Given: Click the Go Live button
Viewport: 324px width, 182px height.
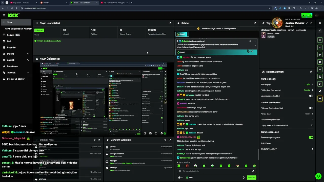Looking at the screenshot, I should tap(307, 15).
